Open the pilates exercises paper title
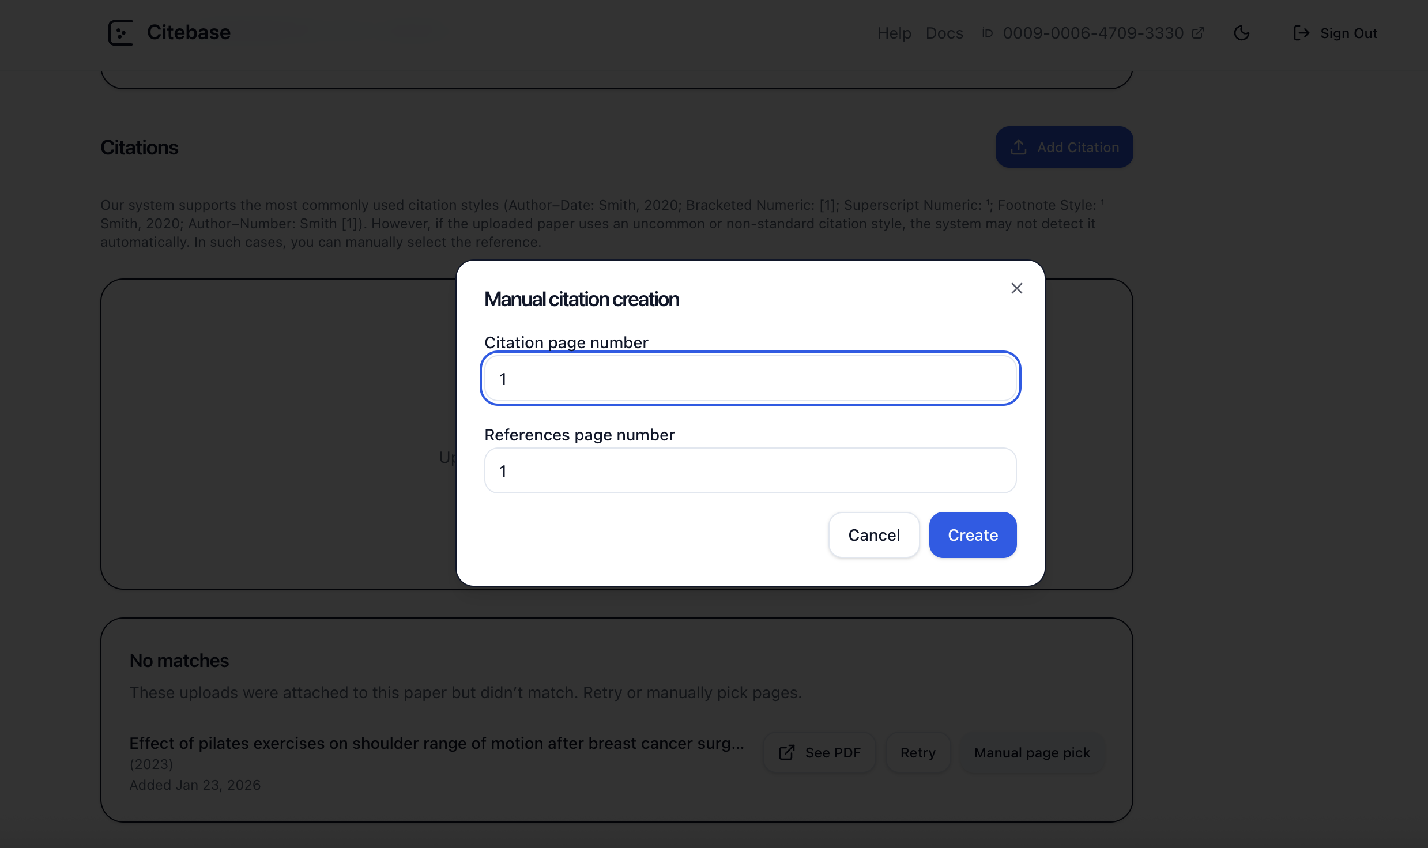Image resolution: width=1428 pixels, height=848 pixels. (436, 744)
